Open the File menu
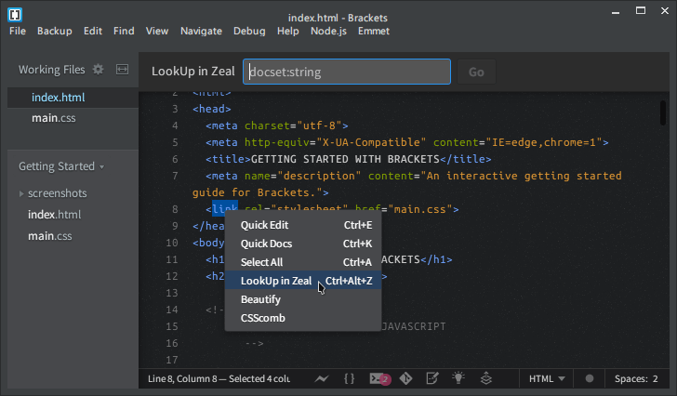The image size is (677, 396). coord(18,31)
